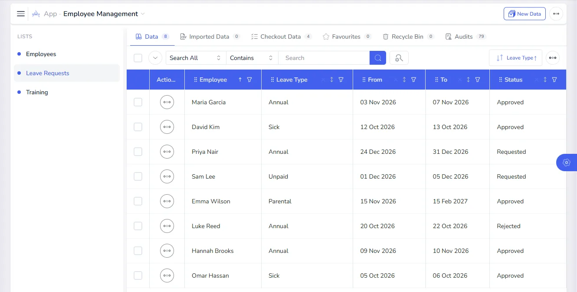Sort by Status column arrows
Image resolution: width=577 pixels, height=292 pixels.
[x=545, y=80]
